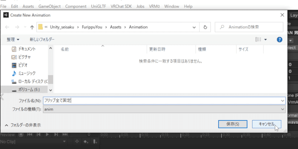The image size is (298, 149).
Task: Play the animation clip
Action: click(47, 135)
